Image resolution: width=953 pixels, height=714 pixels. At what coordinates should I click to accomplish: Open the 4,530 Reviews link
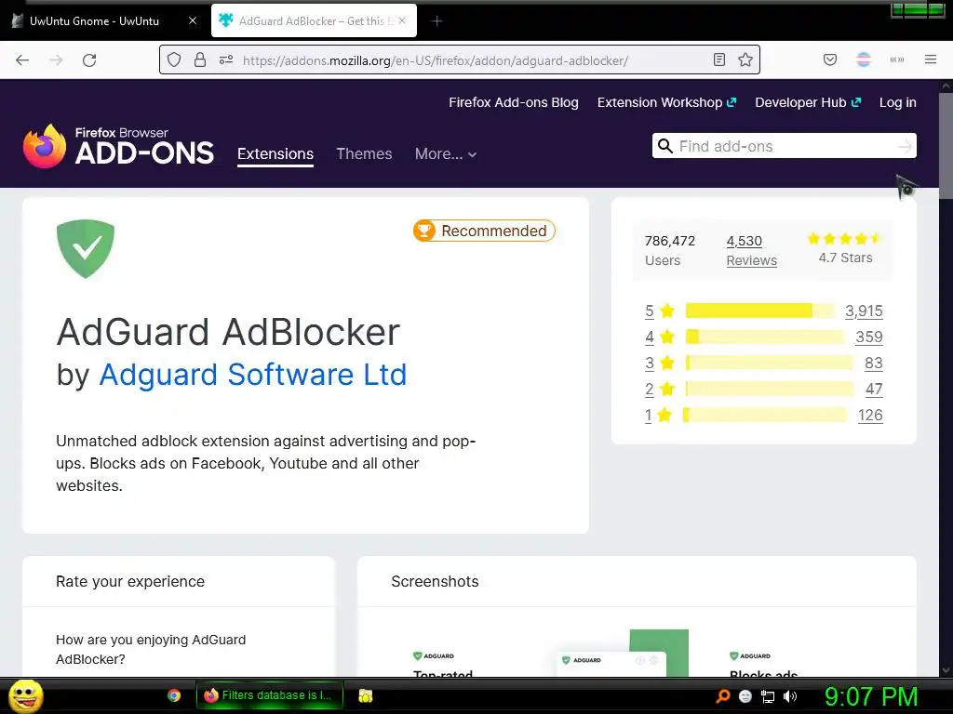pyautogui.click(x=751, y=251)
